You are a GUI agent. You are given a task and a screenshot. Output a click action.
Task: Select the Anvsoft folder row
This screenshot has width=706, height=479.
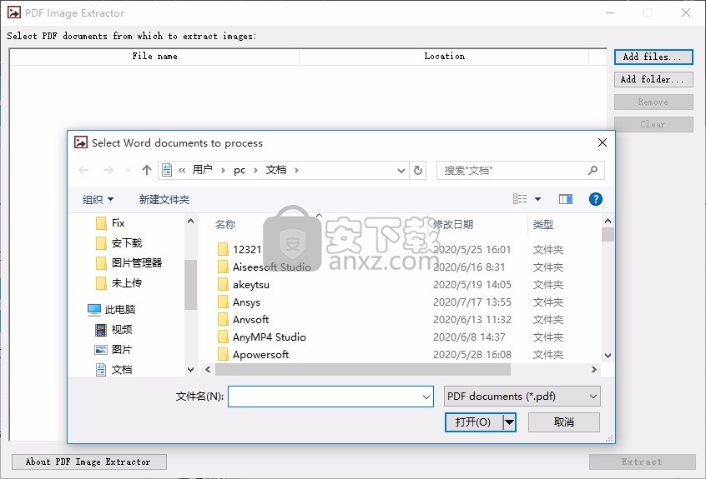[391, 320]
